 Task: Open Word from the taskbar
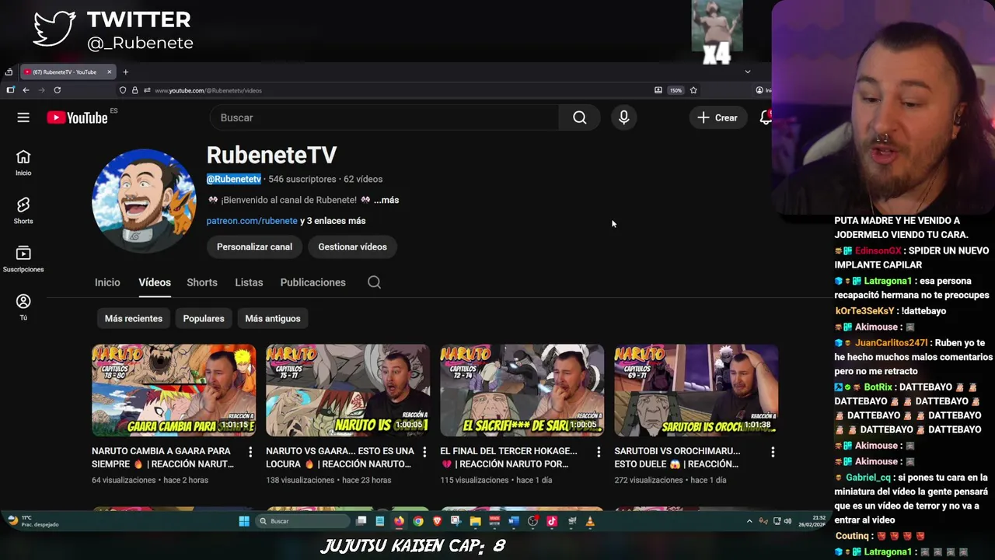(513, 521)
